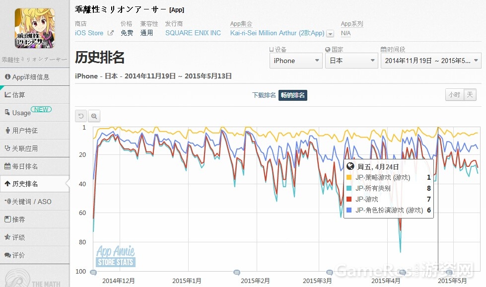
Task: Click the app icon thumbnail
Action: point(35,28)
